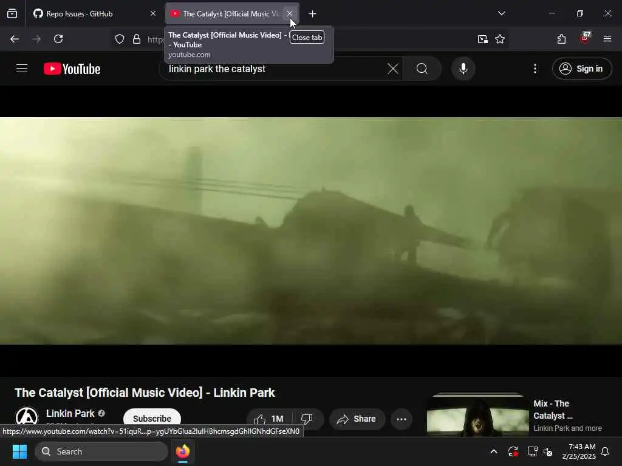
Task: Click the taskbar Search box
Action: point(101,451)
